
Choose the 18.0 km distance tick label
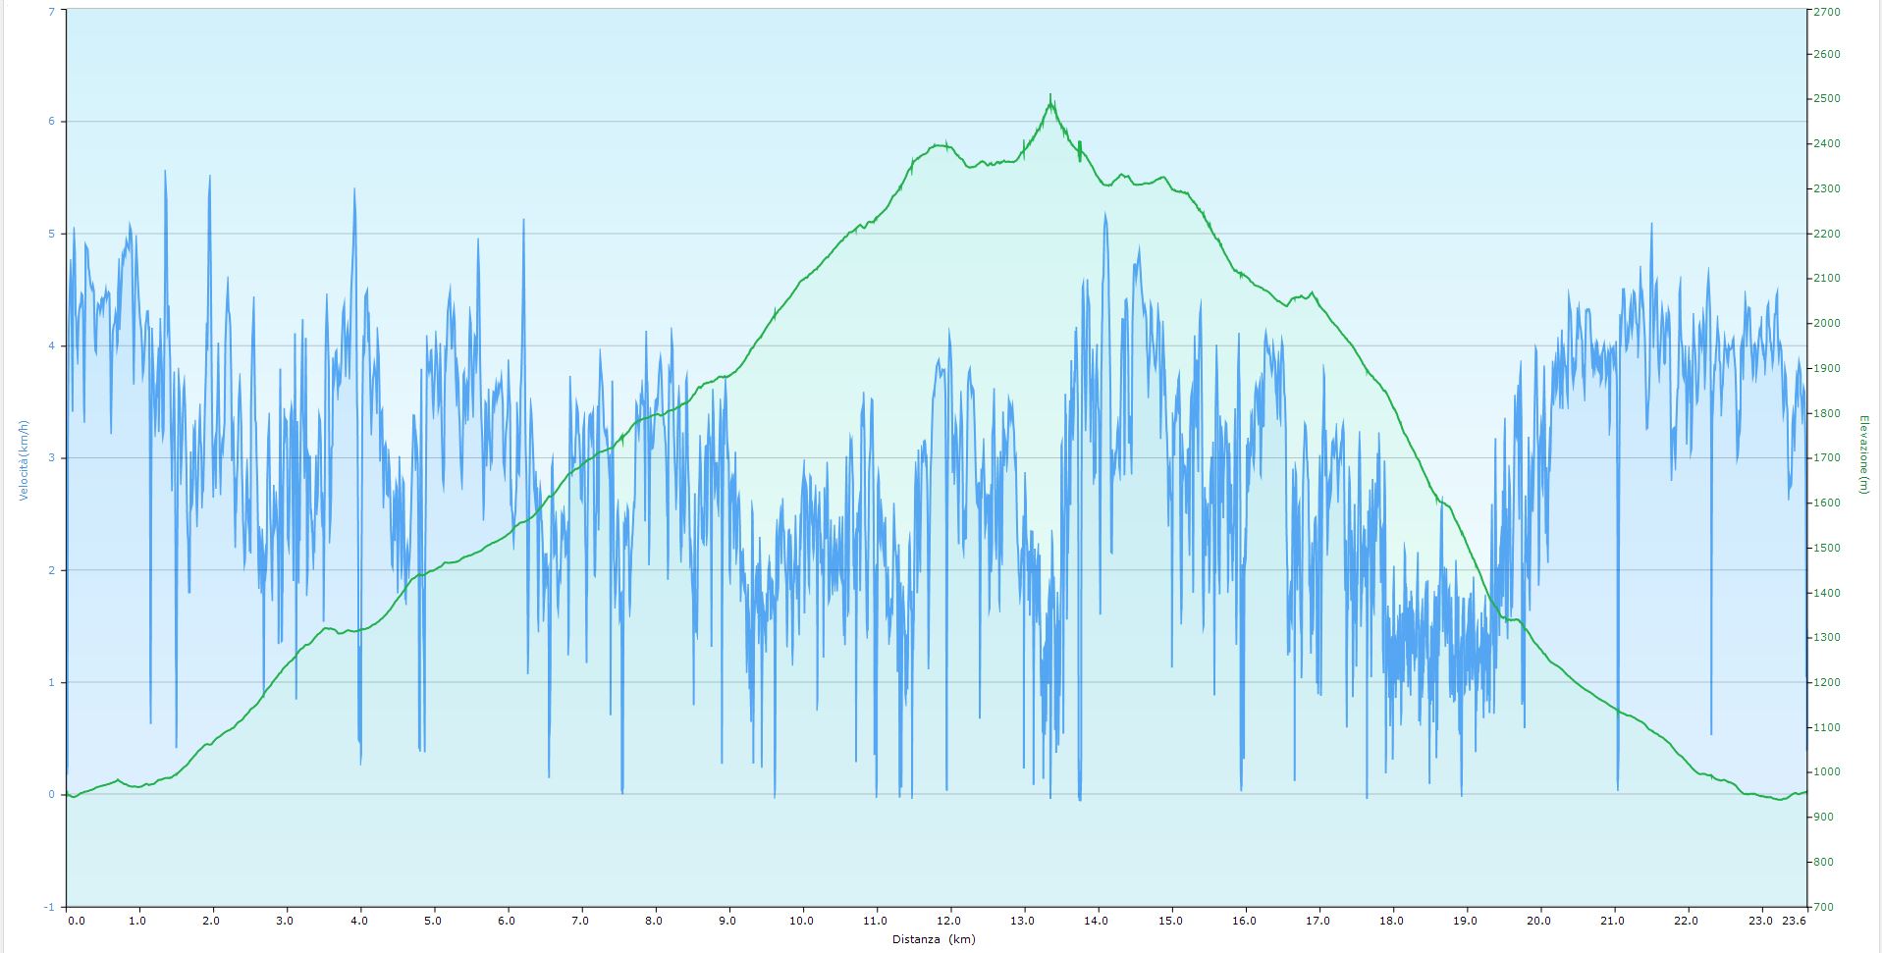pyautogui.click(x=1391, y=921)
